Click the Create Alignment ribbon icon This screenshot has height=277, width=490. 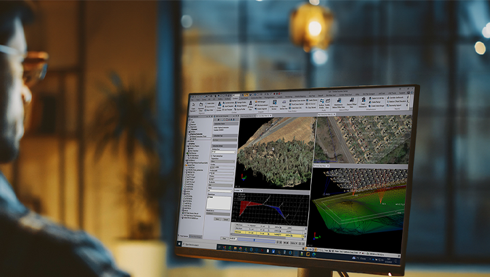[193, 108]
